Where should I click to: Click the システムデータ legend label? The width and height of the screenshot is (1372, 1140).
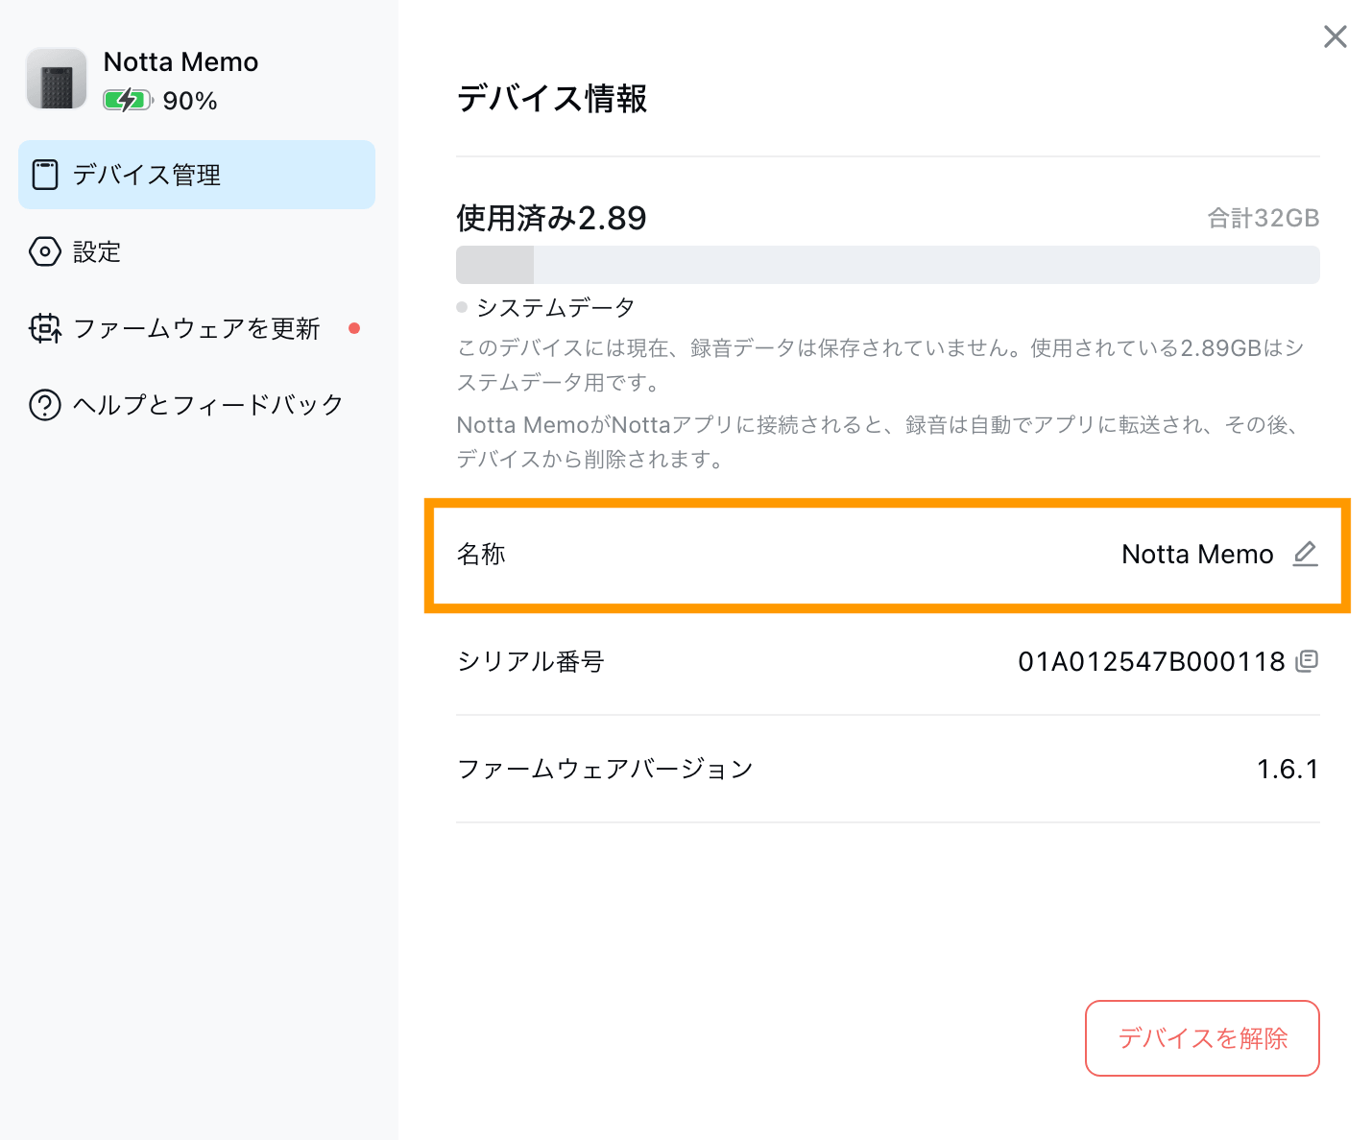pos(556,307)
